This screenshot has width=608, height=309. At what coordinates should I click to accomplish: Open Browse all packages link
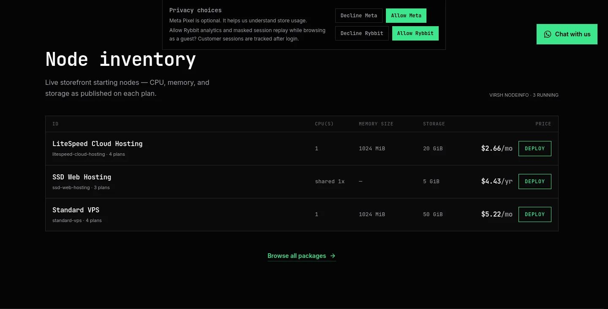pyautogui.click(x=301, y=256)
